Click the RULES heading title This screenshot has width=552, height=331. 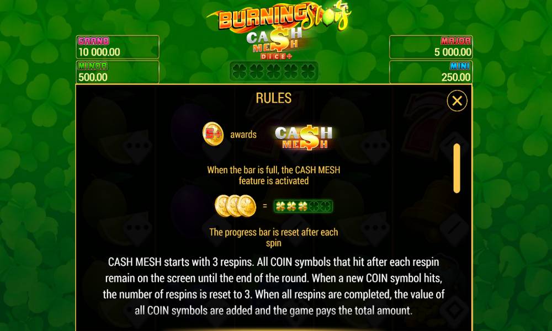point(274,98)
